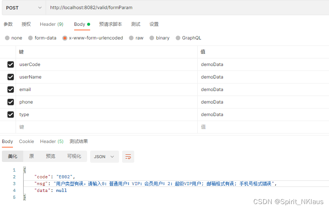Open the JSON response format dropdown
The height and width of the screenshot is (209, 329).
pyautogui.click(x=104, y=157)
